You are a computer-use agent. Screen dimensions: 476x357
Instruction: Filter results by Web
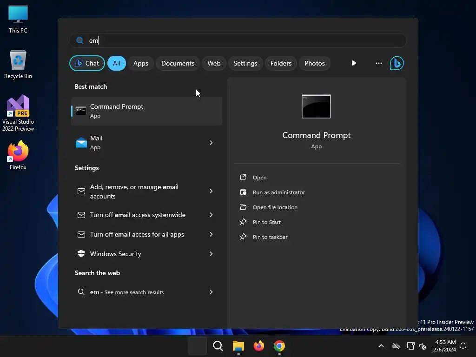[x=214, y=63]
